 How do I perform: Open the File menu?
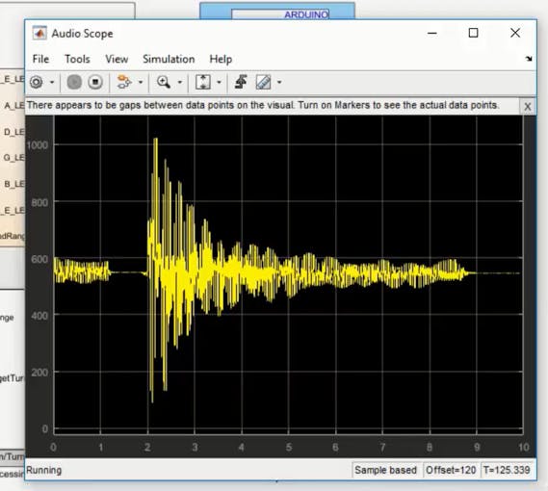pyautogui.click(x=40, y=59)
